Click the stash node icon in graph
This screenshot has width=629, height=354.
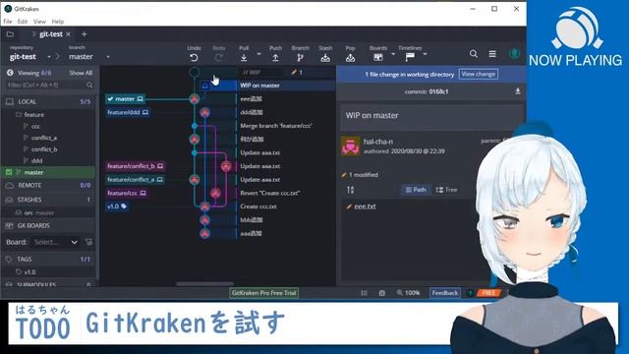tap(205, 86)
